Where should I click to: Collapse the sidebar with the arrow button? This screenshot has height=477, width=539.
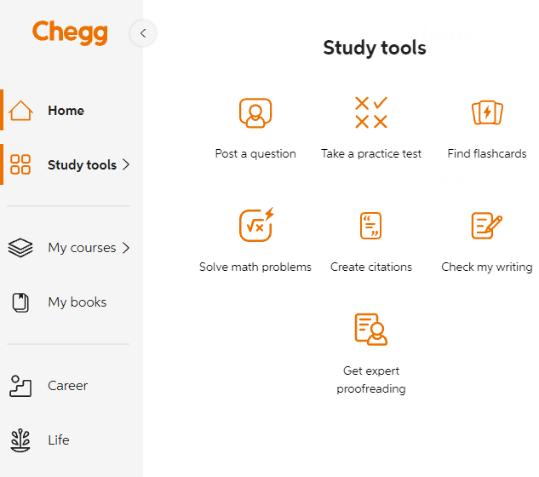(143, 33)
